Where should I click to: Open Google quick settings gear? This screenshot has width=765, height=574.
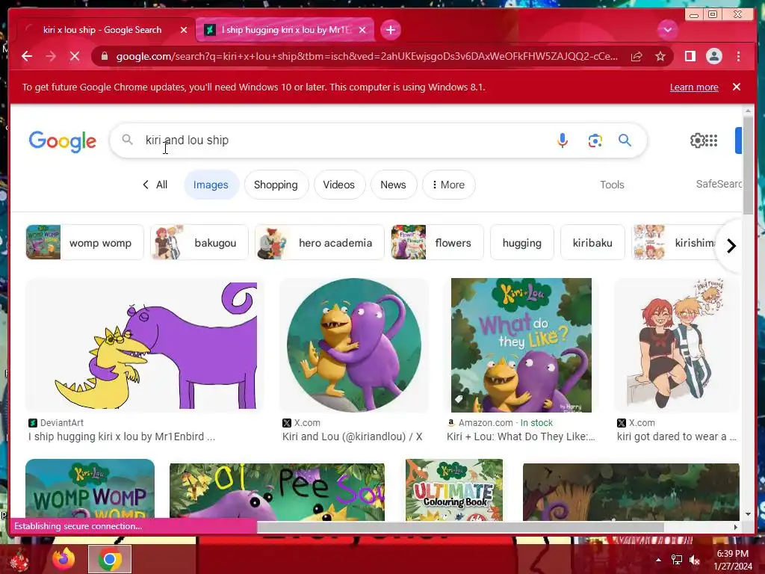coord(697,141)
